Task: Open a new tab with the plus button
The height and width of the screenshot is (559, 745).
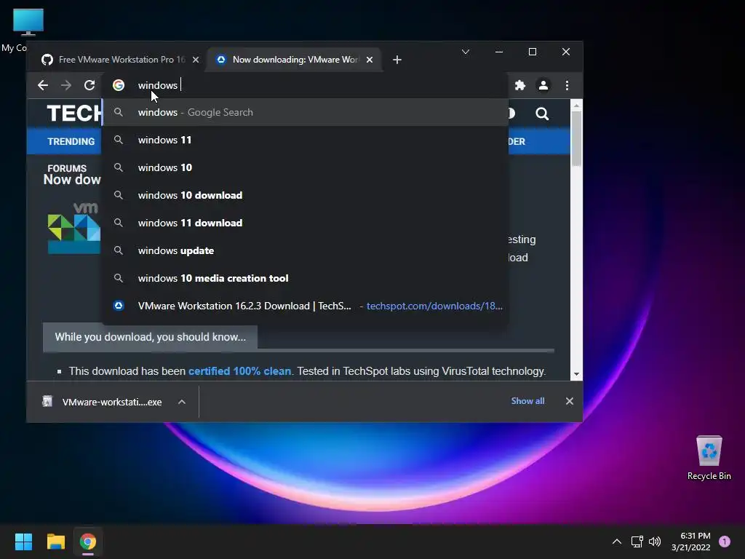Action: pyautogui.click(x=397, y=60)
